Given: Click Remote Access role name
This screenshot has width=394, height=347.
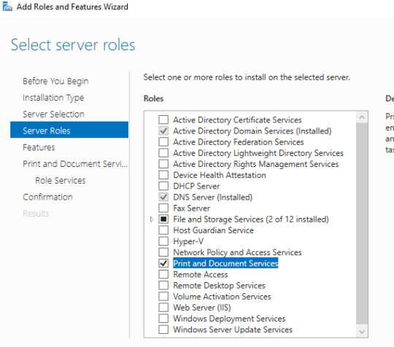Looking at the screenshot, I should (201, 274).
